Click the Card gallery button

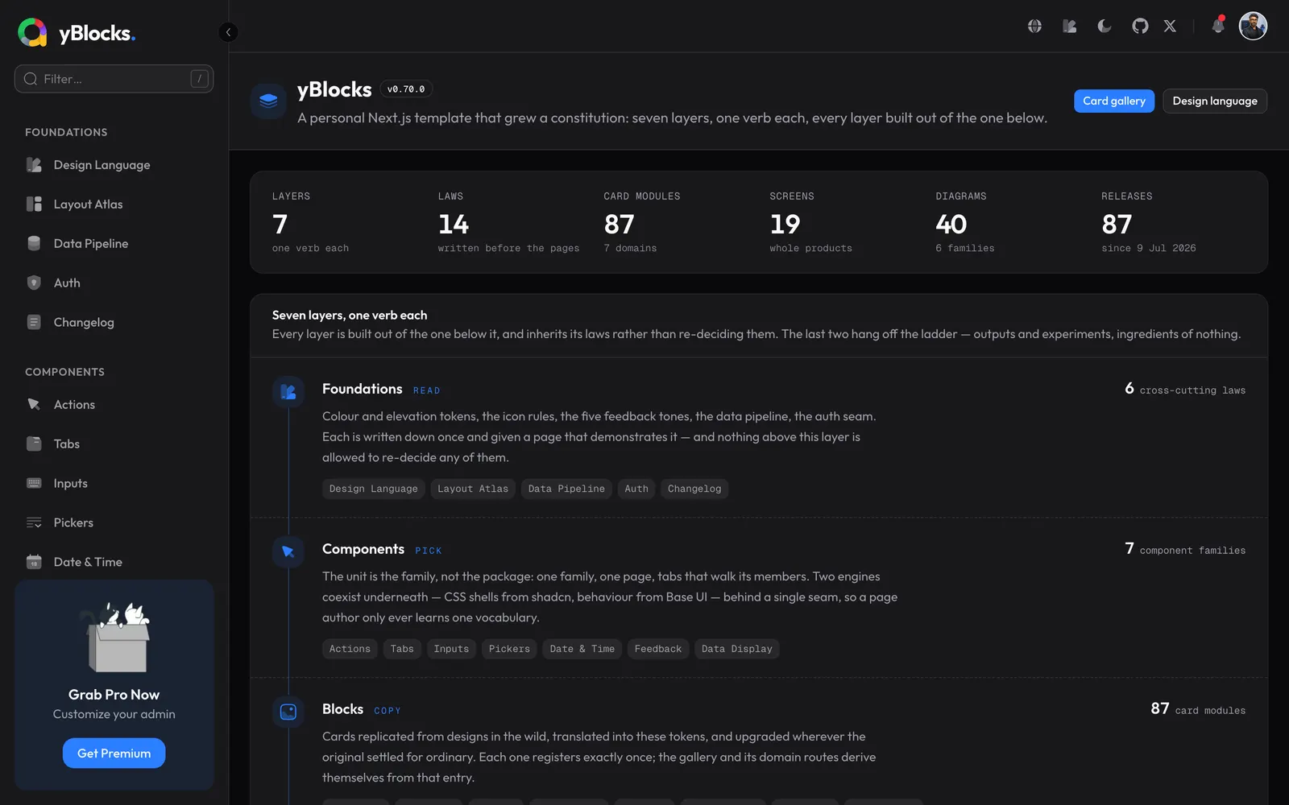tap(1113, 101)
